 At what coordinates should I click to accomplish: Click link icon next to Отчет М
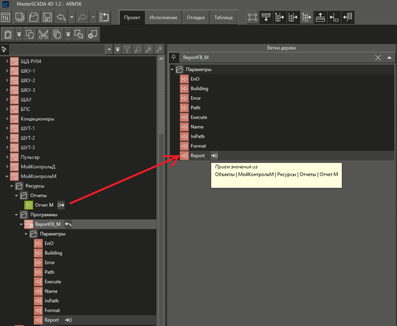tap(61, 205)
